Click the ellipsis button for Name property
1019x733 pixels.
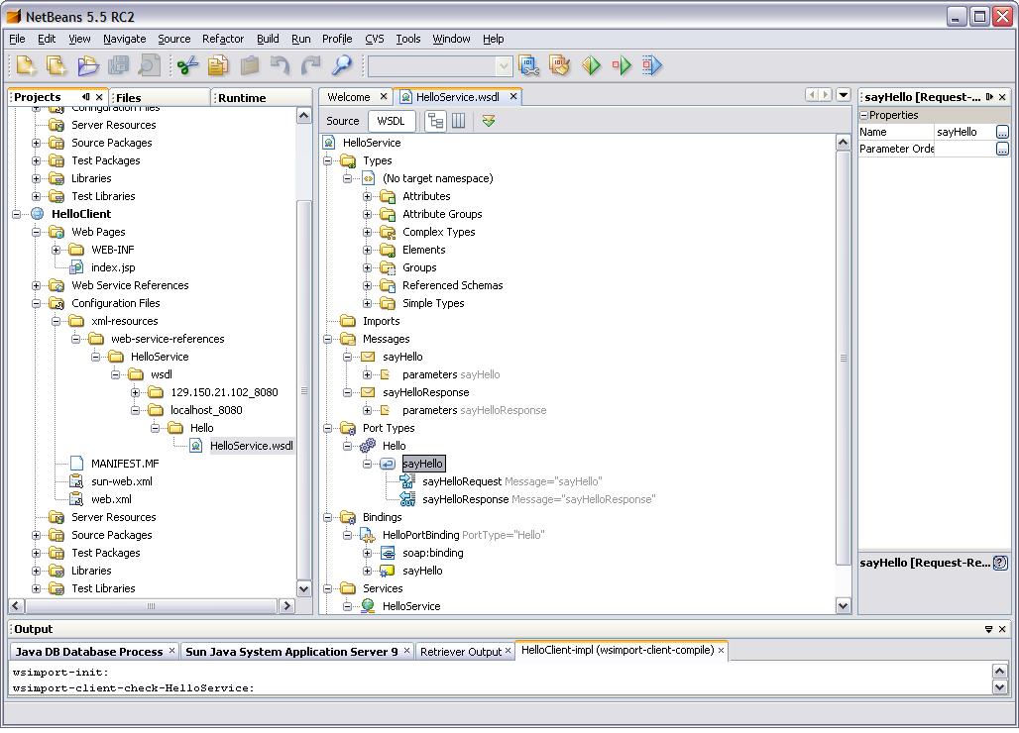(x=1002, y=132)
